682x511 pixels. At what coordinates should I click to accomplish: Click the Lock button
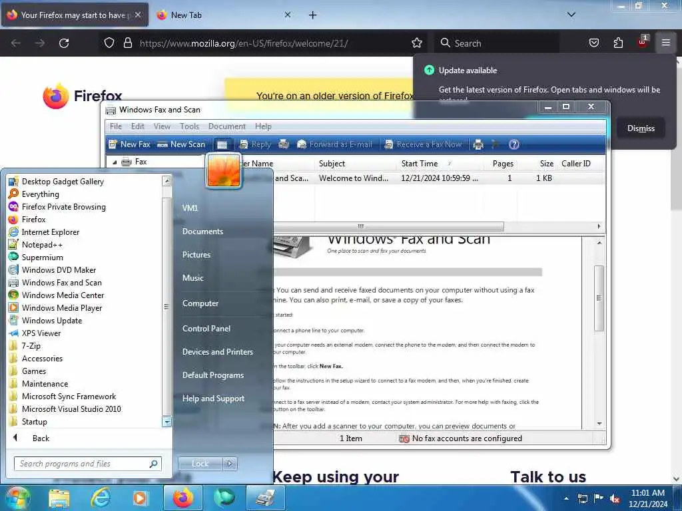[200, 464]
